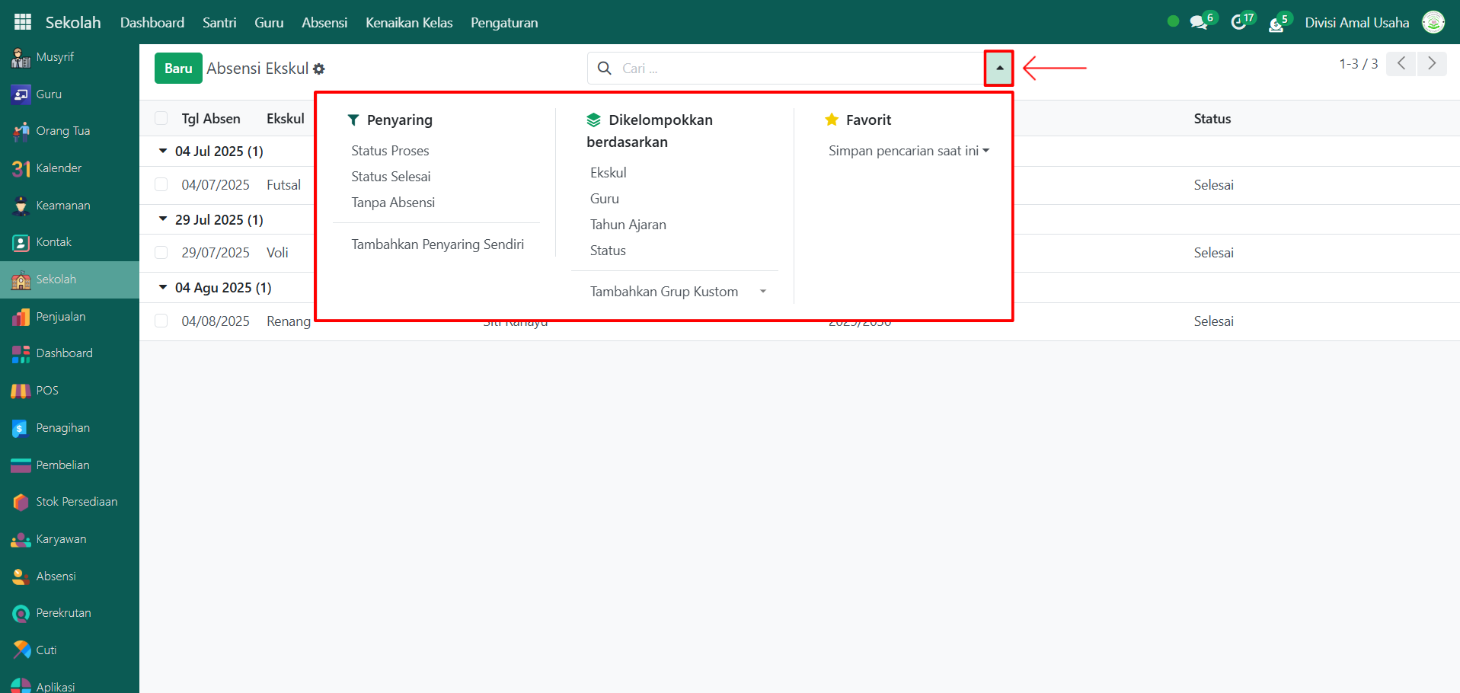Open the chat messages icon
Screen dimensions: 1460x693
click(1199, 22)
